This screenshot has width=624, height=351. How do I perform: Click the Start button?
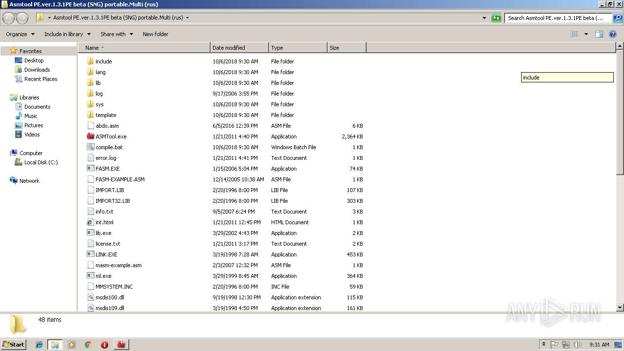(x=13, y=345)
